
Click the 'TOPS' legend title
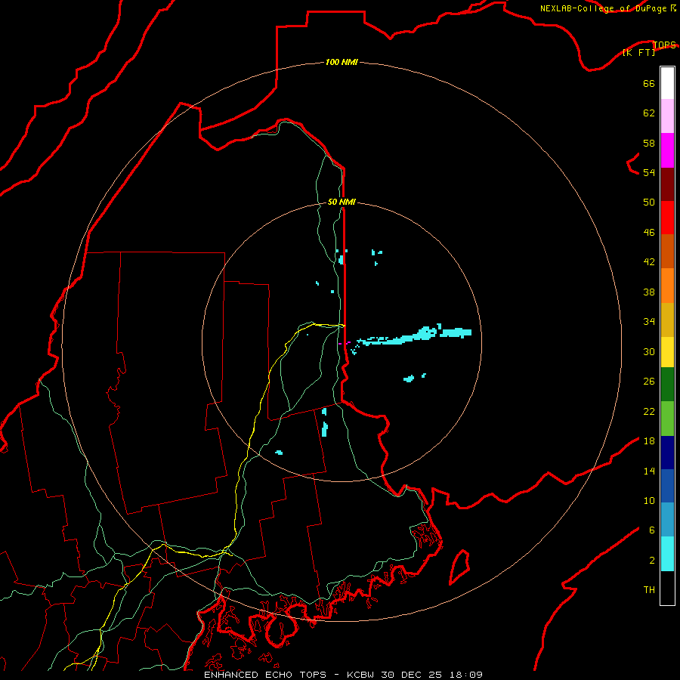(x=664, y=45)
